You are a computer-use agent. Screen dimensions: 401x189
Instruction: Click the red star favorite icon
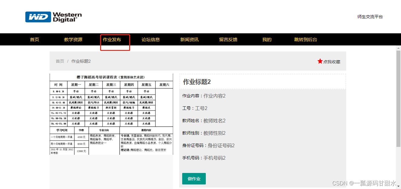tap(320, 61)
